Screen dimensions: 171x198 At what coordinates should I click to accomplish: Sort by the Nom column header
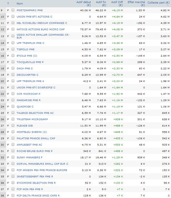tap(20, 3)
